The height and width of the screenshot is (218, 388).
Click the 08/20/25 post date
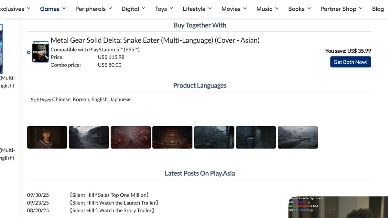click(38, 211)
